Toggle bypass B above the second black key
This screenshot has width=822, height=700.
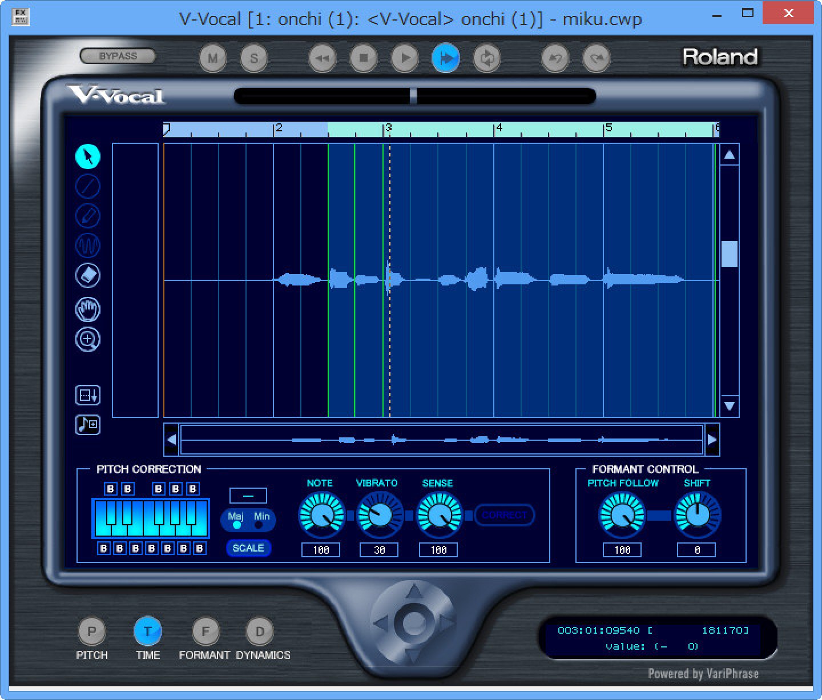point(128,489)
